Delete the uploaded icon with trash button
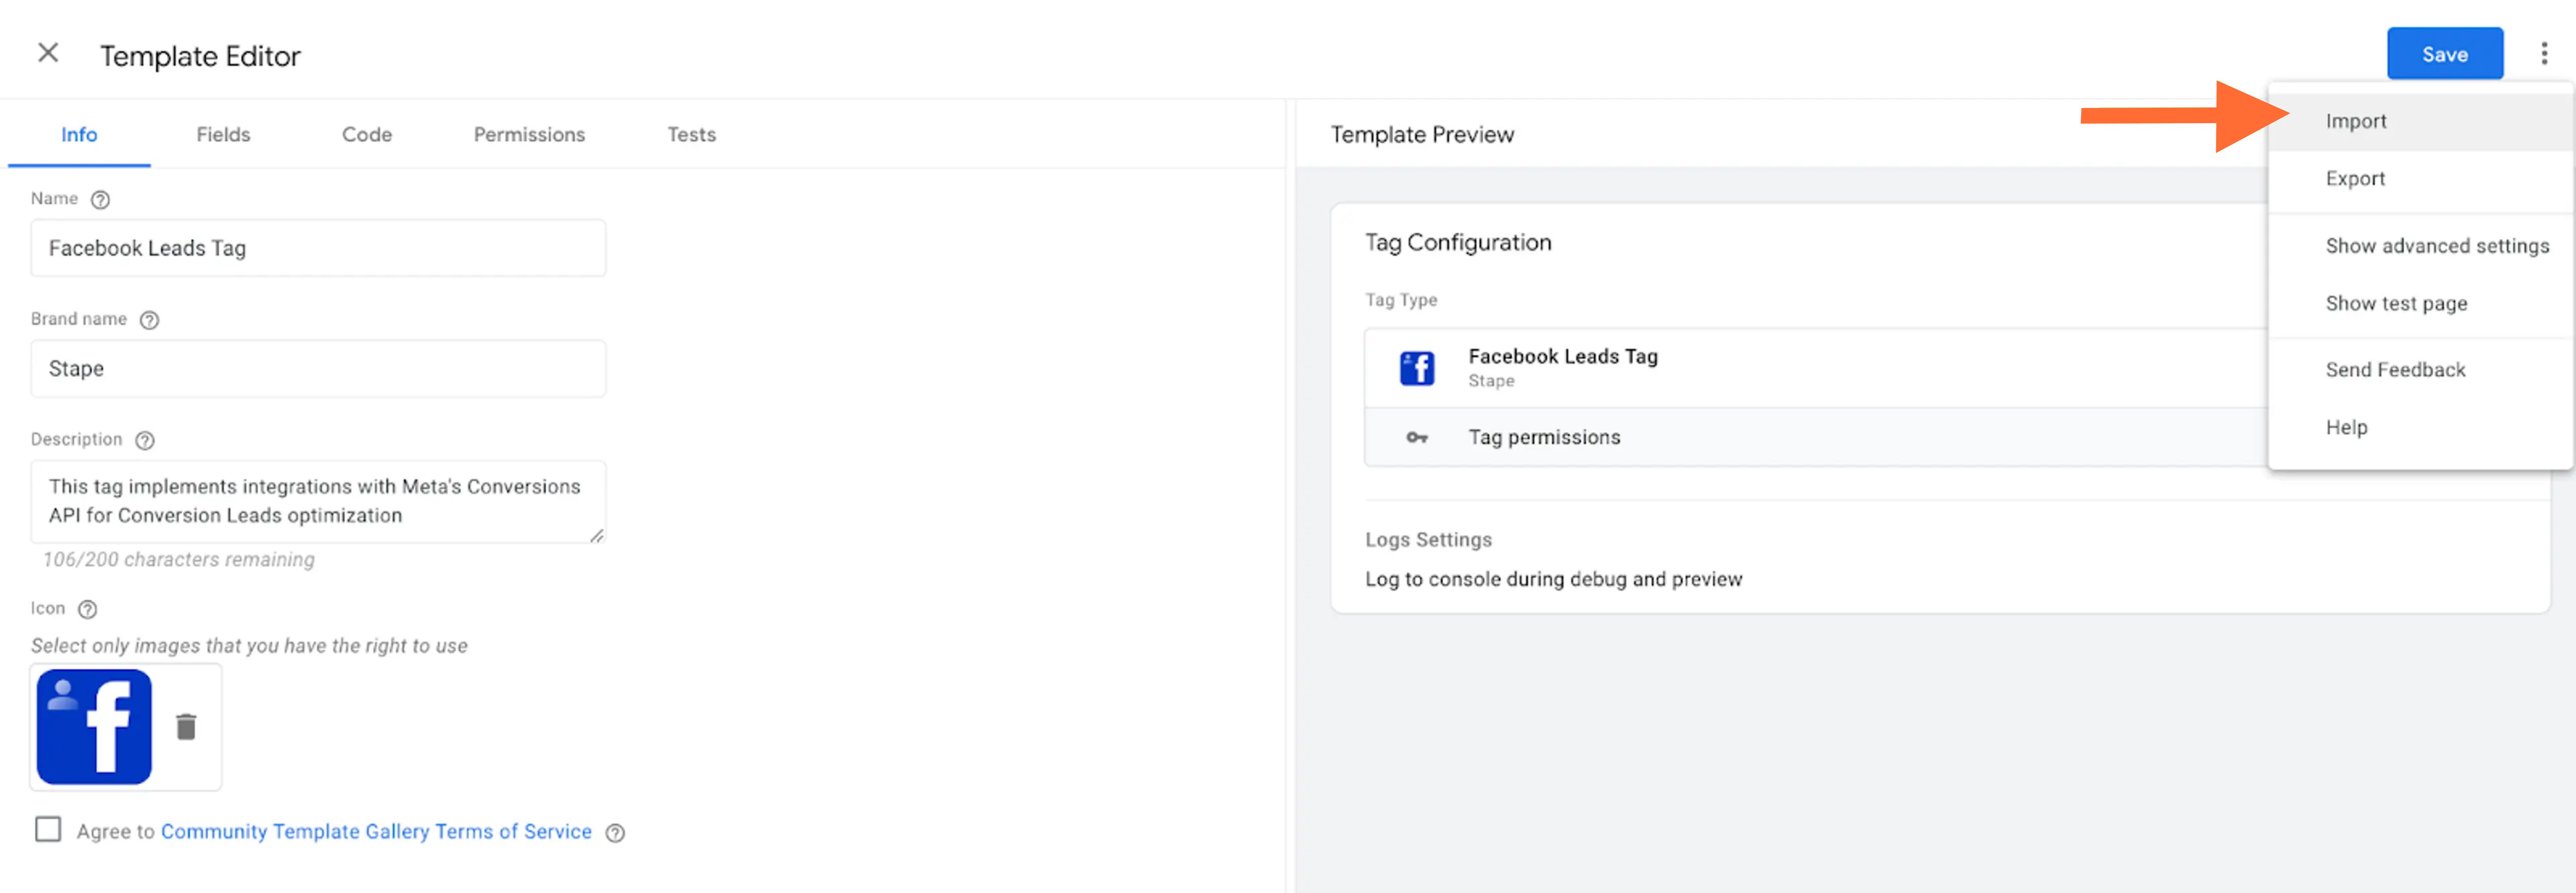2576x893 pixels. 186,727
